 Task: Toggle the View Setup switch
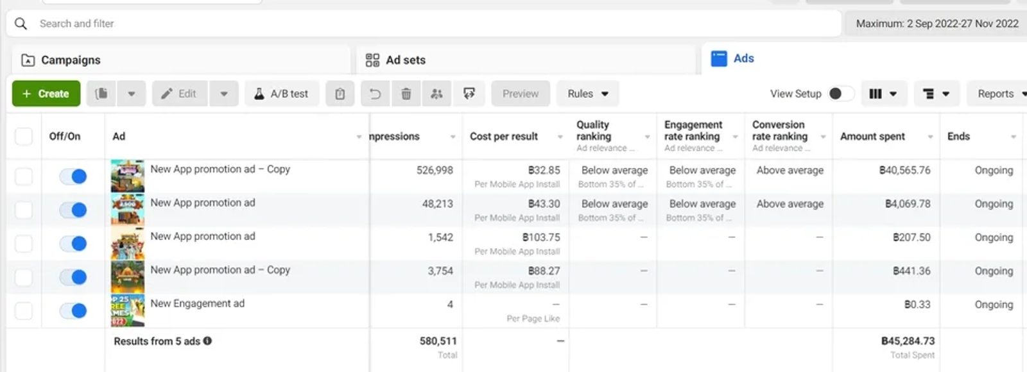tap(841, 94)
